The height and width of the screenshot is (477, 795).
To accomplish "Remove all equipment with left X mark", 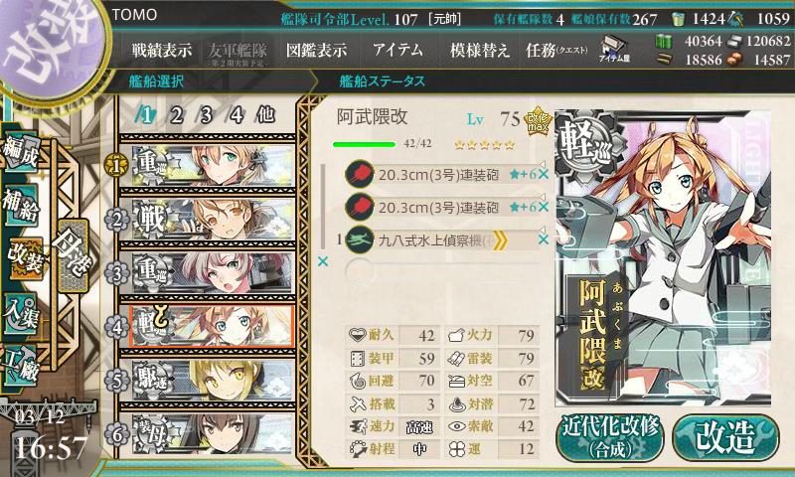I will click(x=322, y=261).
